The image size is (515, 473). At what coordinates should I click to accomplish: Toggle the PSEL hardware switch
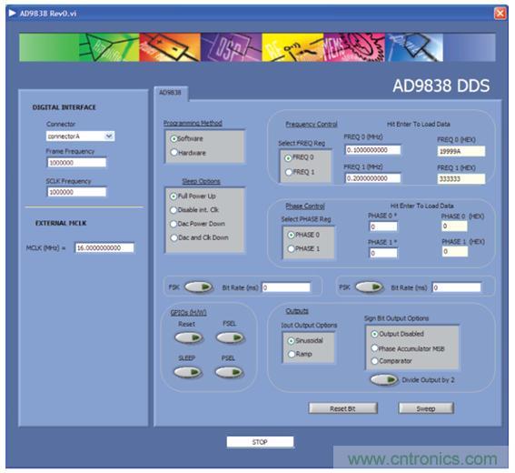[x=229, y=372]
